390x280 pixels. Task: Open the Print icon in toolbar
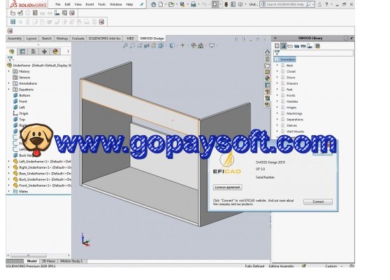click(x=194, y=4)
